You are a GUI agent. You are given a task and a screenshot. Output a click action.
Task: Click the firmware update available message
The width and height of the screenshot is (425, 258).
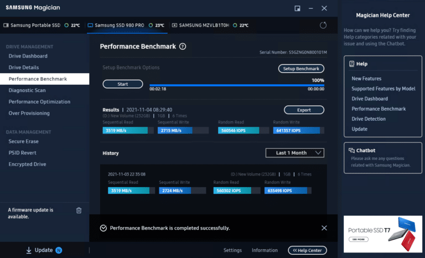30,213
